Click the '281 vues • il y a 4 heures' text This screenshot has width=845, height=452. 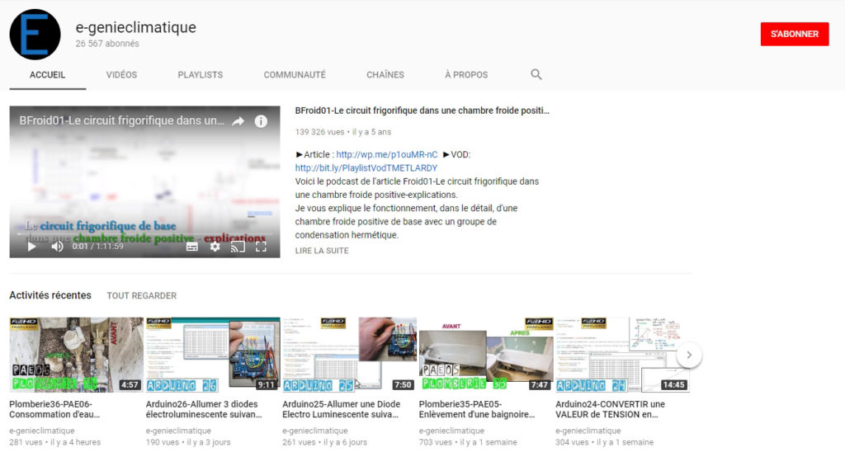coord(55,442)
